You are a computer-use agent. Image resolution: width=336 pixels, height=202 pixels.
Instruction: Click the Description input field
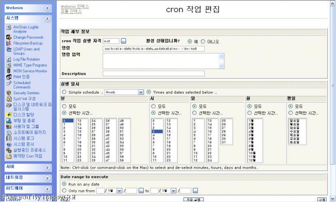click(154, 74)
